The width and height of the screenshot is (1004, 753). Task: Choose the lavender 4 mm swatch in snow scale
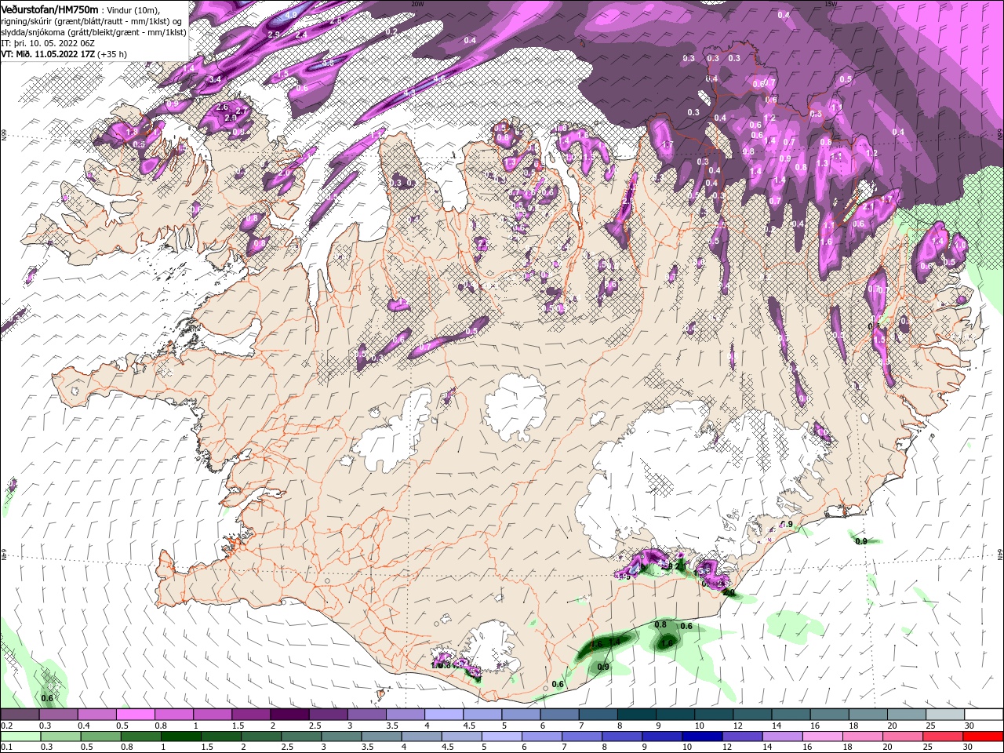coord(443,715)
